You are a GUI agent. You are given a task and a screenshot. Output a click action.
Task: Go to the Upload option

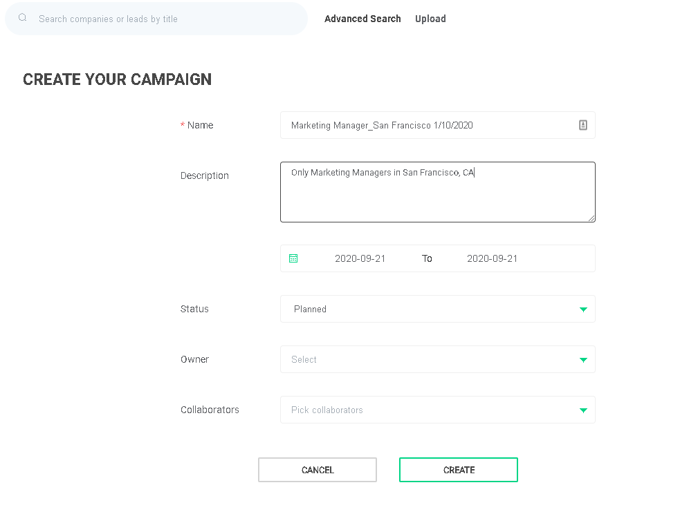click(430, 19)
